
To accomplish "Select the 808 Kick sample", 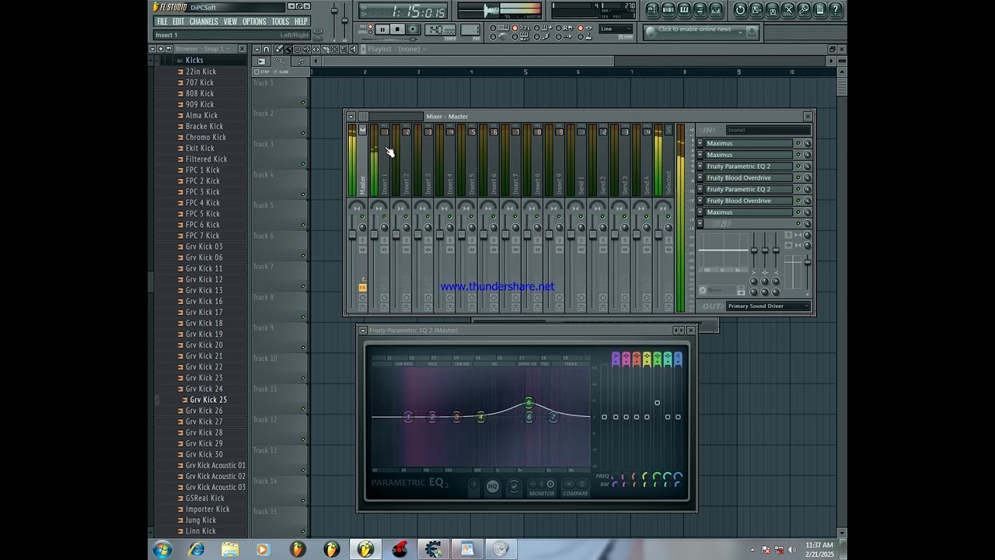I will point(200,93).
